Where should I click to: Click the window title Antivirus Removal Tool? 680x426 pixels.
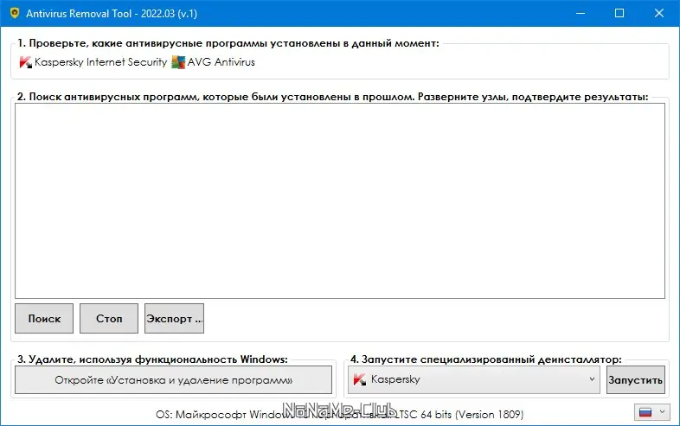coord(112,14)
